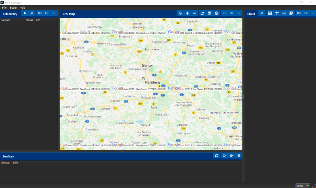This screenshot has height=188, width=316.
Task: Click the Device column header in Devices
Action: pyautogui.click(x=6, y=162)
